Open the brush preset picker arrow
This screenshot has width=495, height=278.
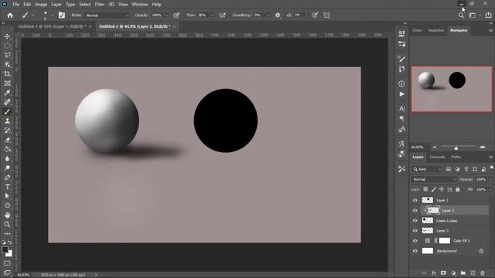53,15
